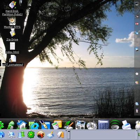Open the Zip Drive desktop icon
Viewport: 140px width, 140px height.
[13, 33]
